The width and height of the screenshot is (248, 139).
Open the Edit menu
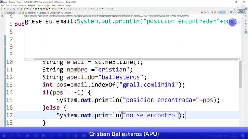click(7, 5)
